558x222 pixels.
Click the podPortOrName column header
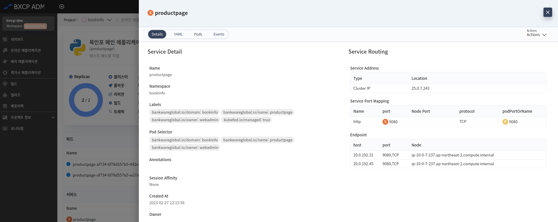[517, 111]
